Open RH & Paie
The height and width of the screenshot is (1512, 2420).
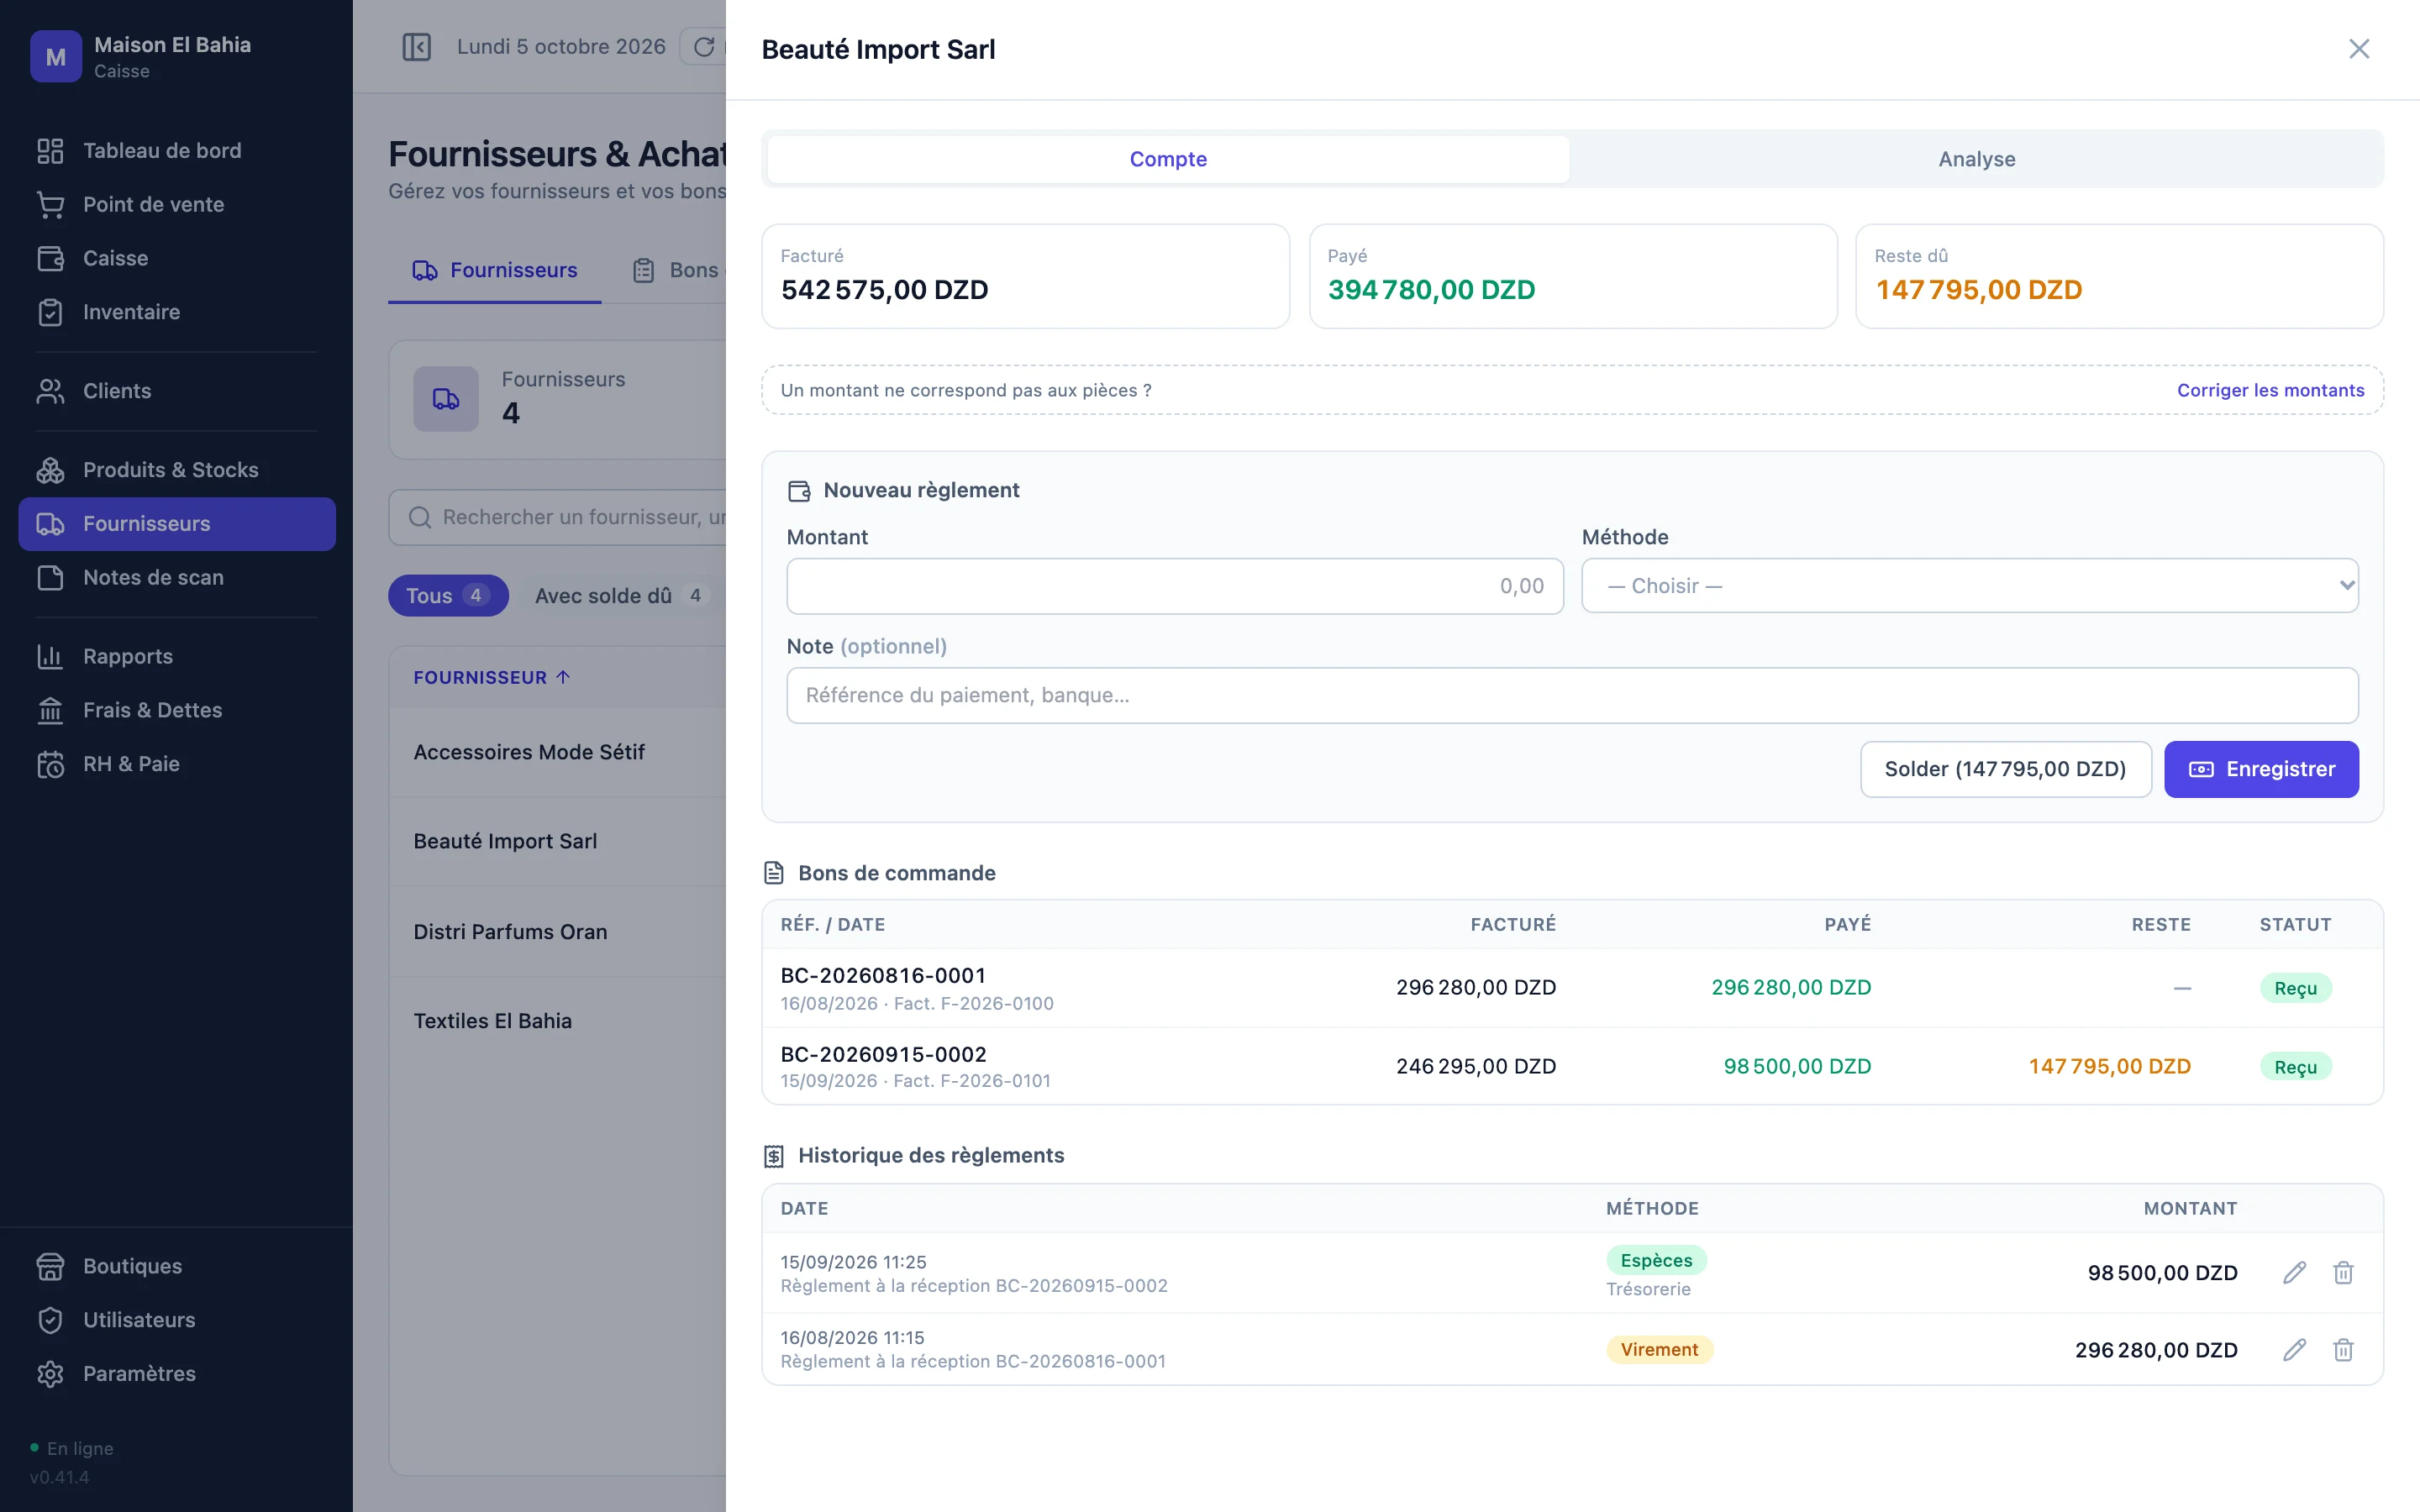(177, 764)
